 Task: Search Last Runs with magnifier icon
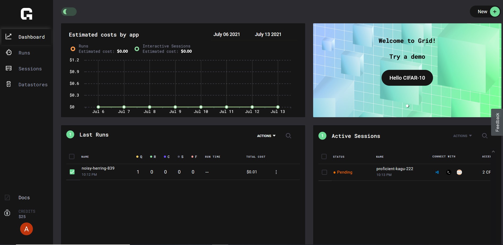(288, 136)
